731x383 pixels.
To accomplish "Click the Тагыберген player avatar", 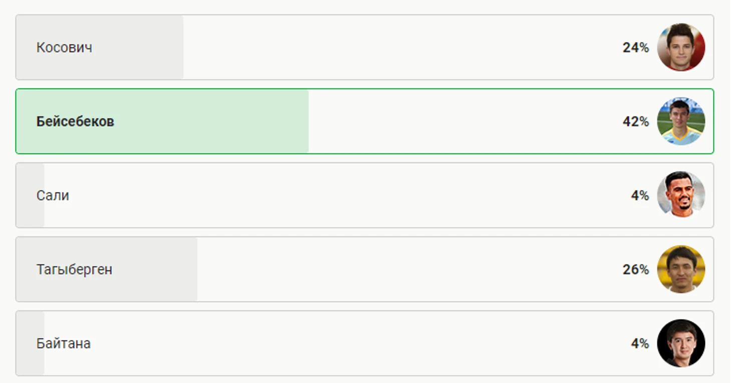I will pos(681,269).
